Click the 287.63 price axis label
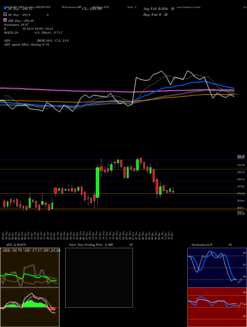Viewport: 247px width, 327px height. (241, 186)
